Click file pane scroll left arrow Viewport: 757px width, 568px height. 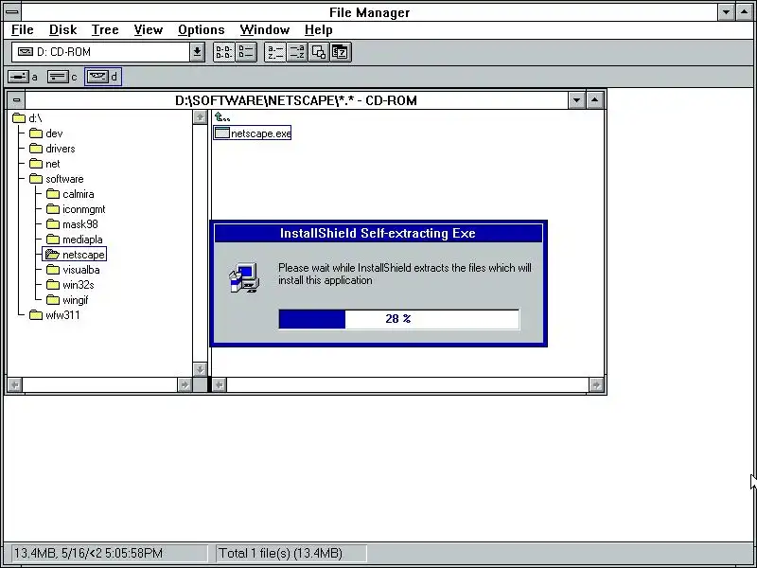220,385
